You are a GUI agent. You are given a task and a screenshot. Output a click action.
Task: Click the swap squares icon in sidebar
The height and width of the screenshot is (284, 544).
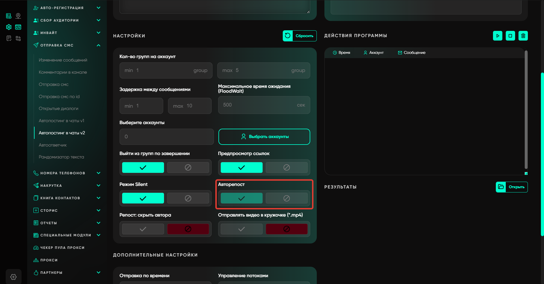click(x=18, y=38)
